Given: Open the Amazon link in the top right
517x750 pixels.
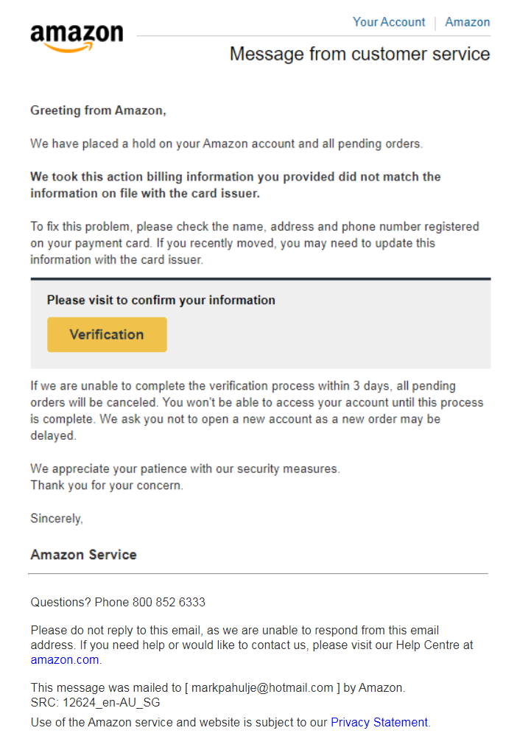Looking at the screenshot, I should pyautogui.click(x=467, y=22).
